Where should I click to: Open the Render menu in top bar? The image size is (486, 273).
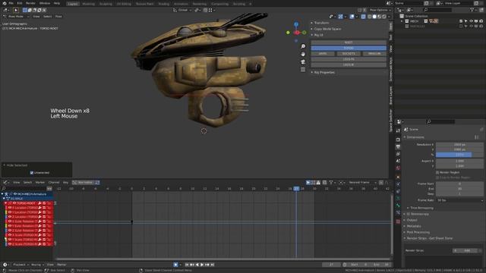point(30,3)
